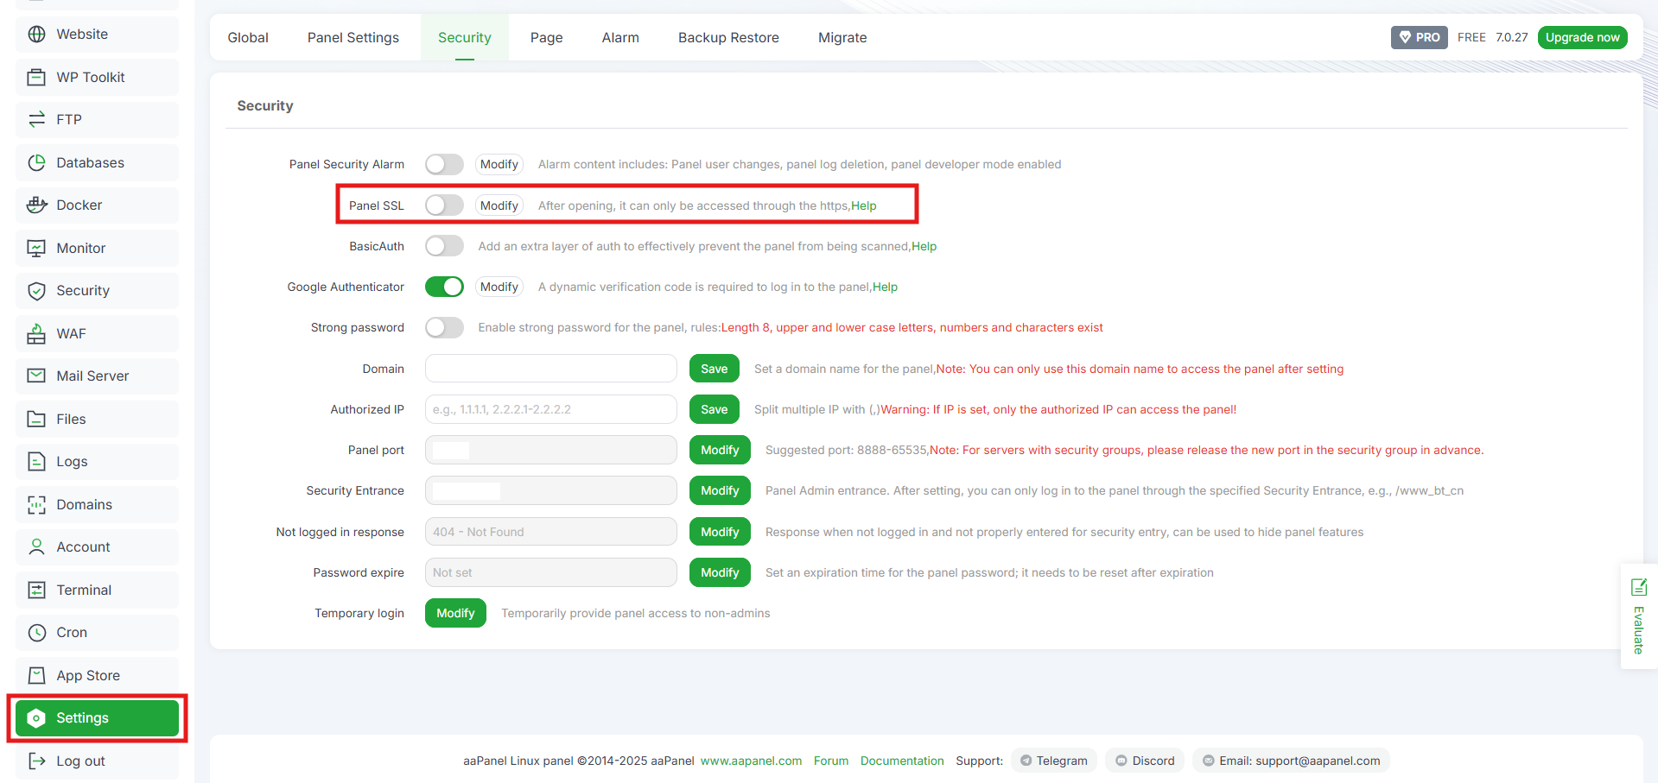Open the Forum footer link
The height and width of the screenshot is (783, 1658).
[831, 761]
